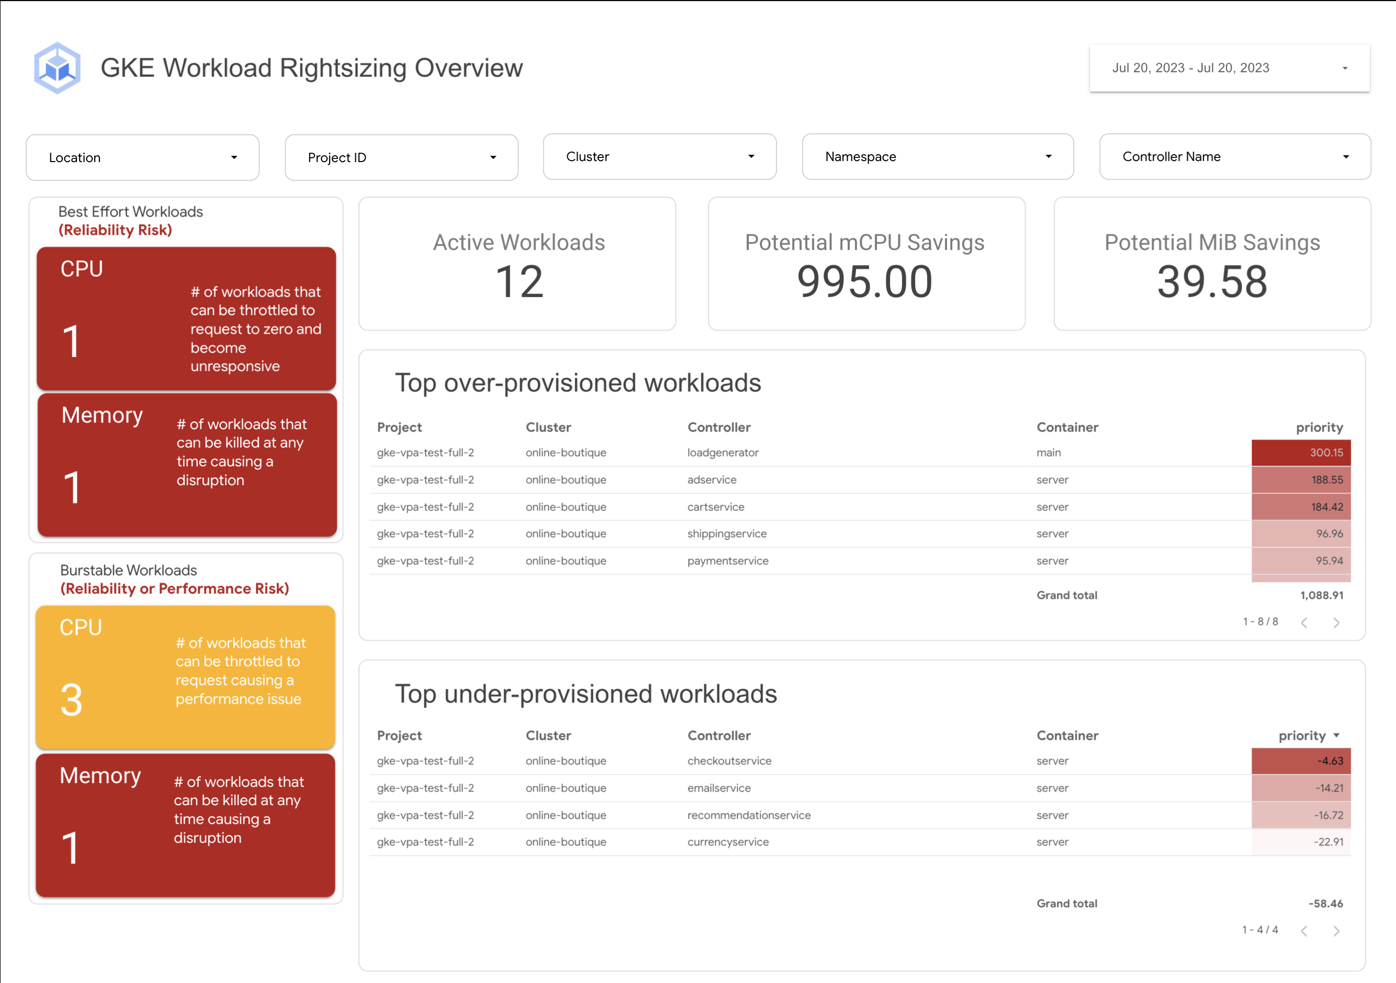Select loadgenerator in over-provisioned table
The height and width of the screenshot is (983, 1396).
(723, 453)
